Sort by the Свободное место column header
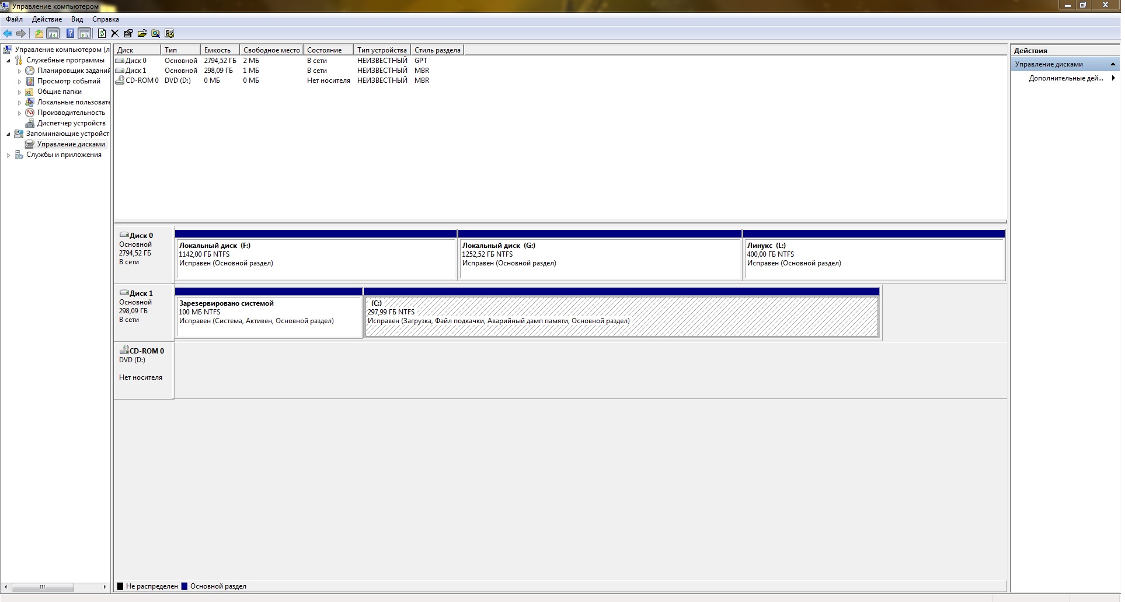 click(271, 50)
